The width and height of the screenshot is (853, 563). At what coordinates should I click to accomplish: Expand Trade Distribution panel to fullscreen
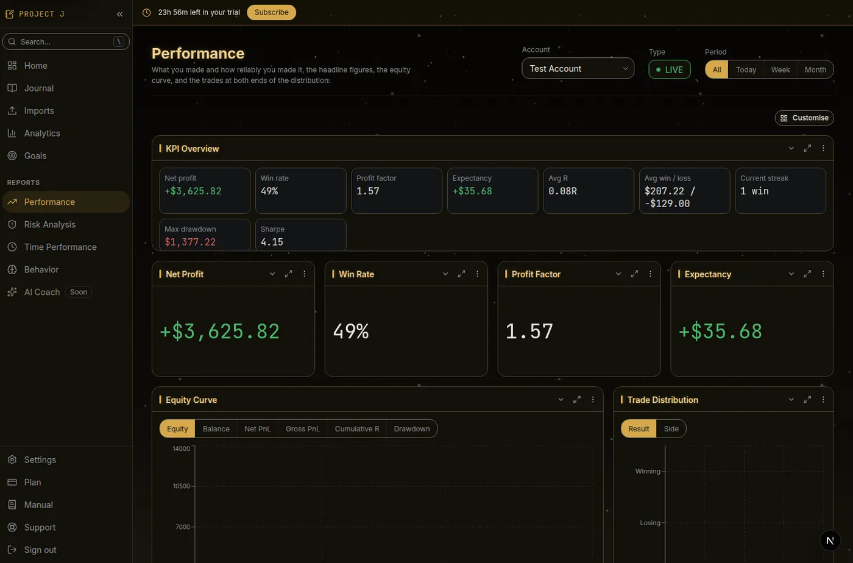click(807, 400)
